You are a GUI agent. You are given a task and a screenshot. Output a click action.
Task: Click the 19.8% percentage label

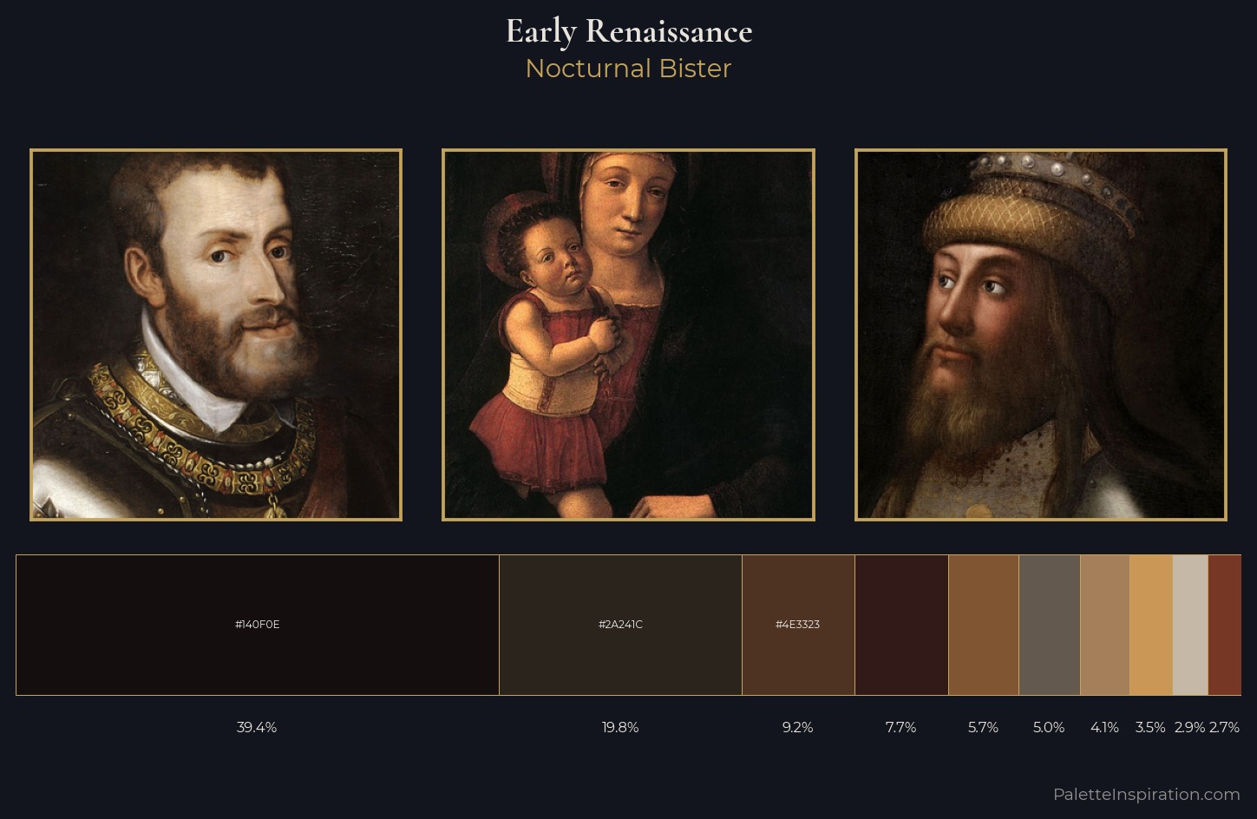tap(620, 727)
